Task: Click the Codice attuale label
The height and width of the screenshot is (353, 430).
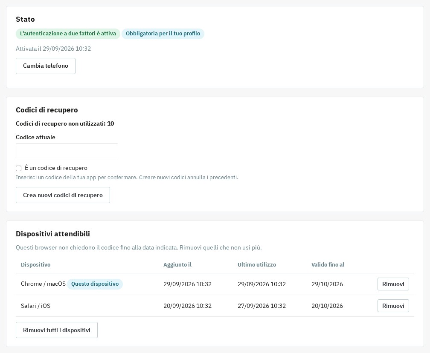Action: click(x=36, y=138)
